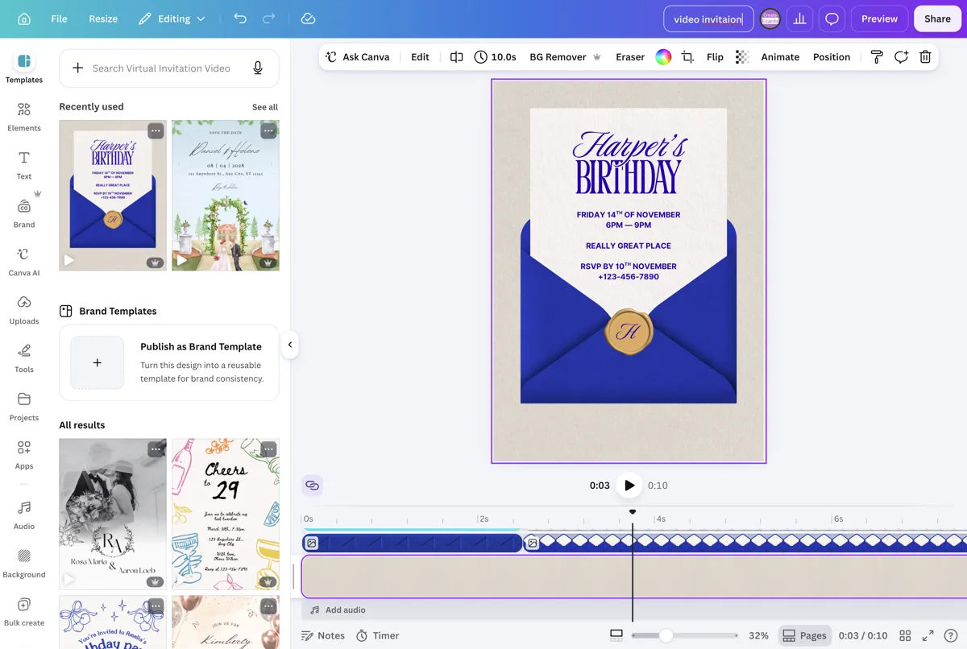The image size is (967, 649).
Task: Check cloud save status icon
Action: [x=308, y=19]
